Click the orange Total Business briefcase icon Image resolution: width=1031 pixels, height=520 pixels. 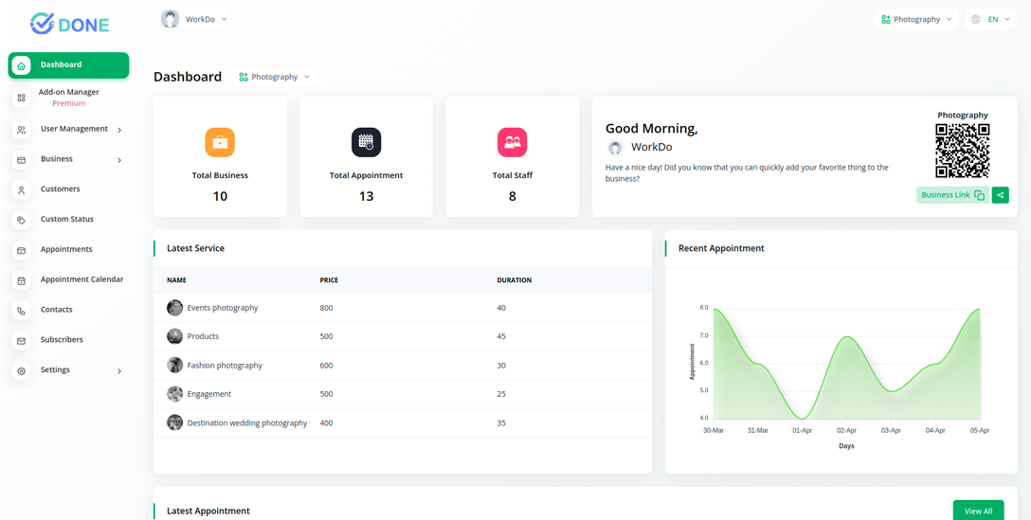(220, 142)
